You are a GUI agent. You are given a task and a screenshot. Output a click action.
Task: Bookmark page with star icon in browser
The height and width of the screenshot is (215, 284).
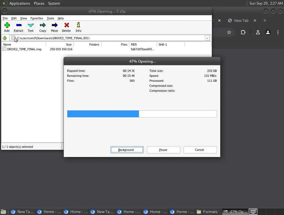click(x=229, y=32)
